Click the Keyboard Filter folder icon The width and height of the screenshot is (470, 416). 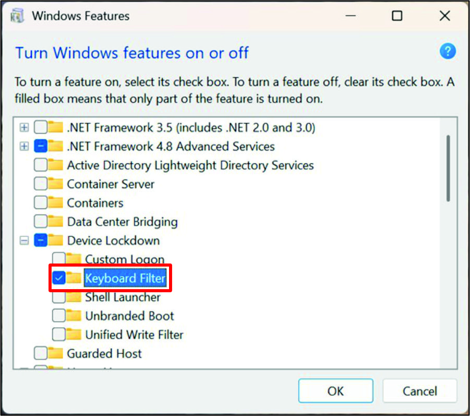74,278
